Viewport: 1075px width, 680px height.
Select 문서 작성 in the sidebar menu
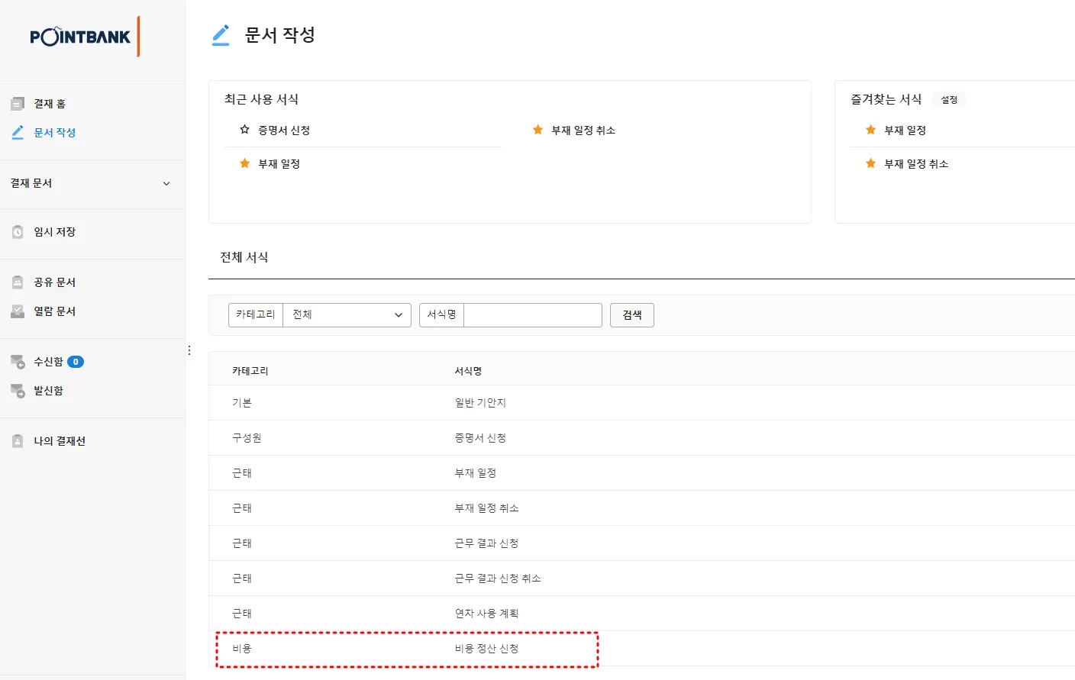pyautogui.click(x=55, y=133)
